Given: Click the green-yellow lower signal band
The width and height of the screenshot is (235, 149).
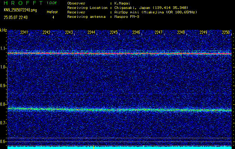Looking at the screenshot, I should (120, 110).
